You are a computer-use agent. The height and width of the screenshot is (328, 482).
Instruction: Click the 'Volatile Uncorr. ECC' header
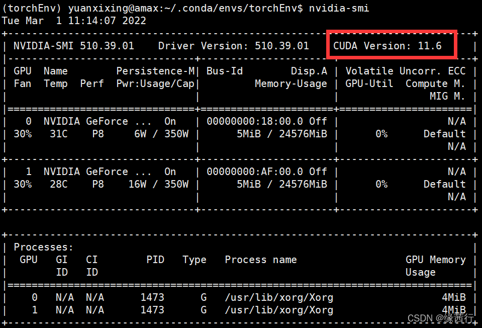tap(406, 71)
